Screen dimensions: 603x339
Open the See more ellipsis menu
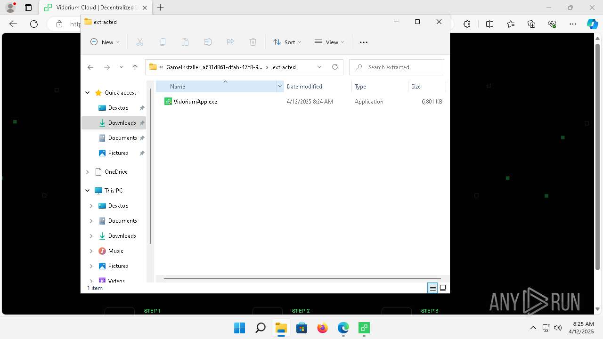363,42
